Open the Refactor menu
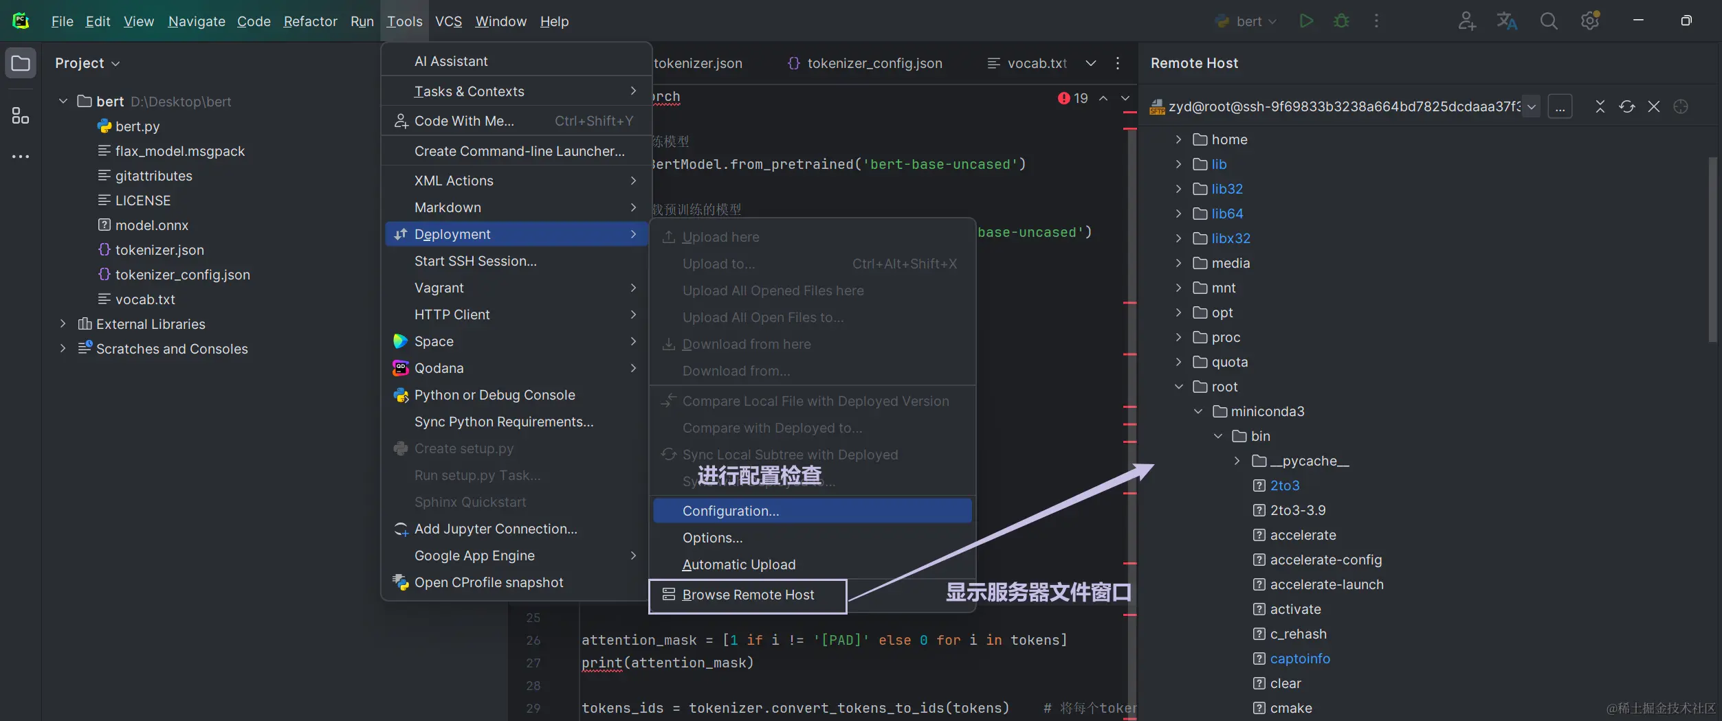 [x=310, y=21]
